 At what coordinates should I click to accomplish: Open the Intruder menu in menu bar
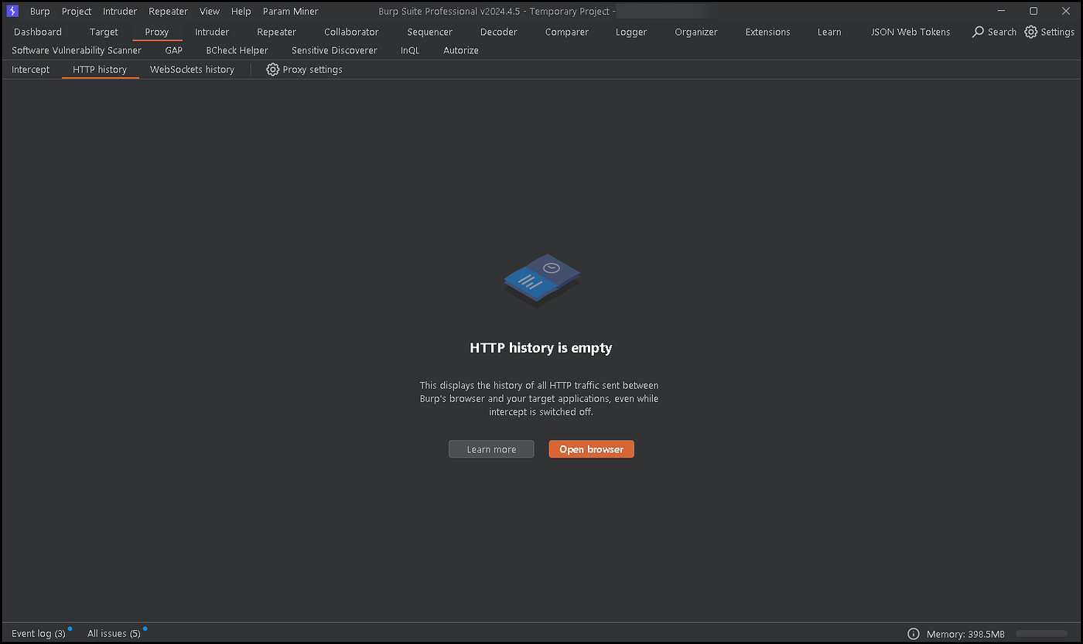(x=120, y=12)
